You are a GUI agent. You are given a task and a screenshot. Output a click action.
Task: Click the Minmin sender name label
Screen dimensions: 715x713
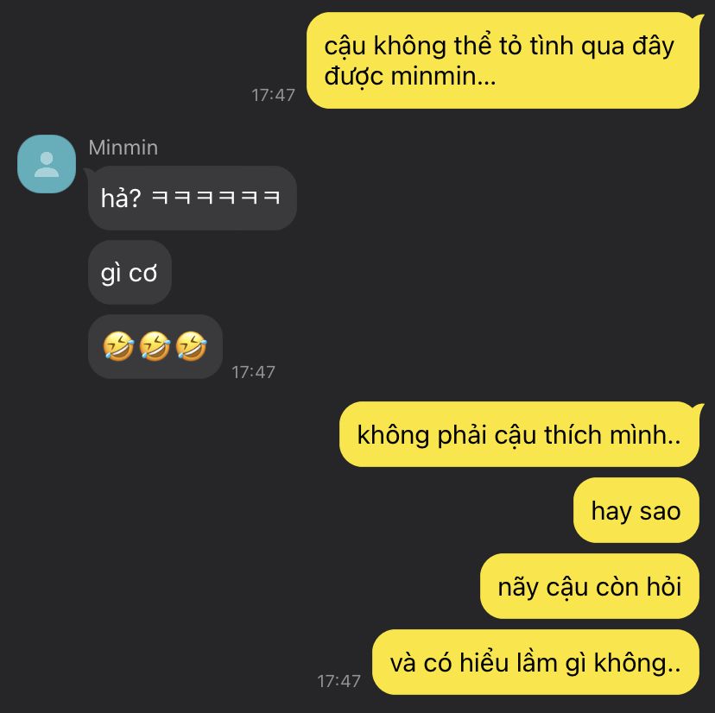pyautogui.click(x=123, y=148)
